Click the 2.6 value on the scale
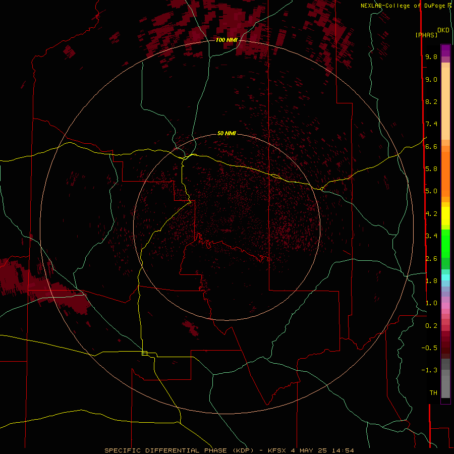 pos(431,259)
